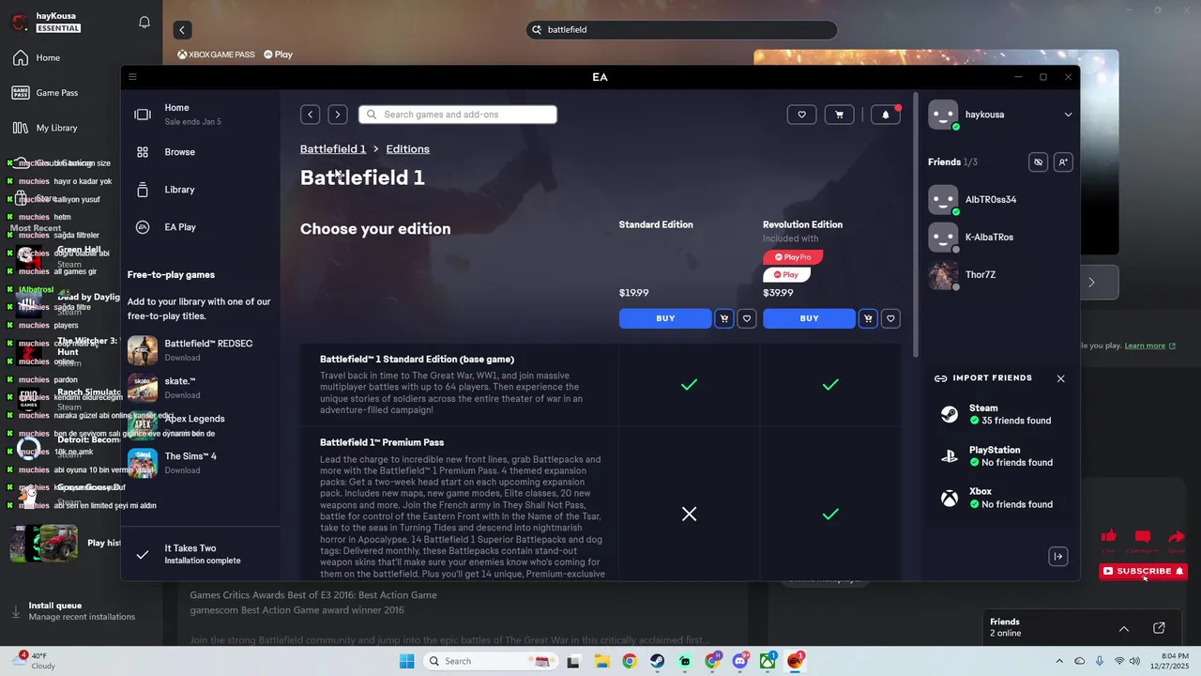Screen dimensions: 1201x676
Task: Open EA Play in sidebar
Action: tap(202, 227)
